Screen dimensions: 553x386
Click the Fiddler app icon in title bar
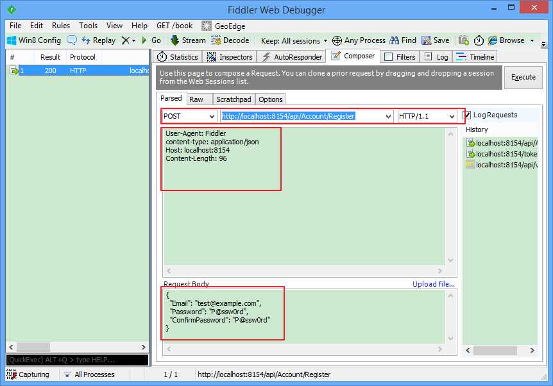click(12, 10)
